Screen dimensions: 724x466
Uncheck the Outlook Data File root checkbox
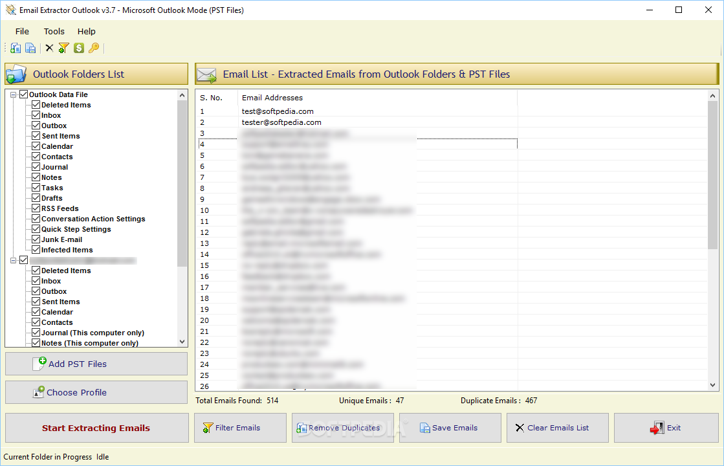(x=23, y=94)
